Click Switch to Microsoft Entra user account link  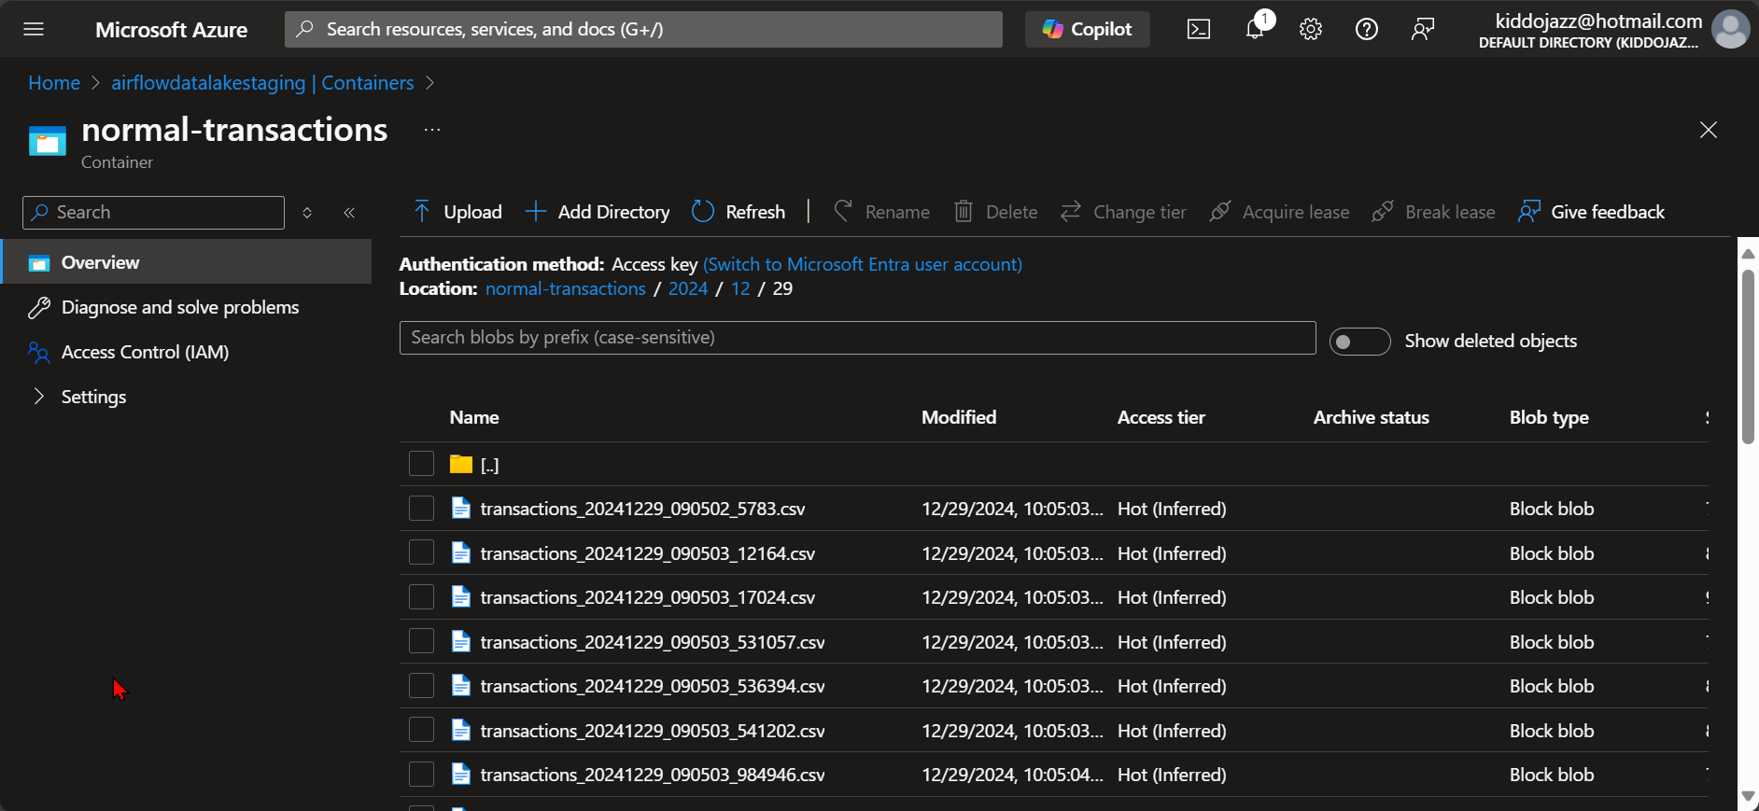[863, 264]
